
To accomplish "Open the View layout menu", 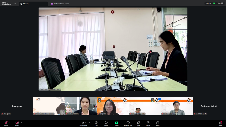I will [220, 3].
